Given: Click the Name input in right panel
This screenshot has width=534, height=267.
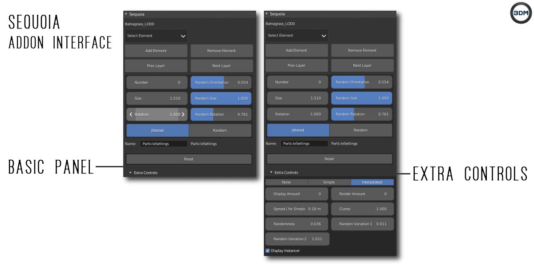Looking at the screenshot, I should pos(304,143).
